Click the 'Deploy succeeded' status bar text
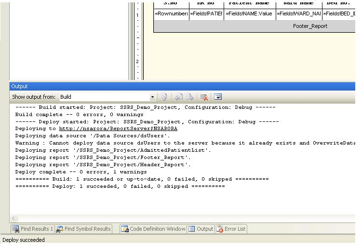 [x=24, y=240]
